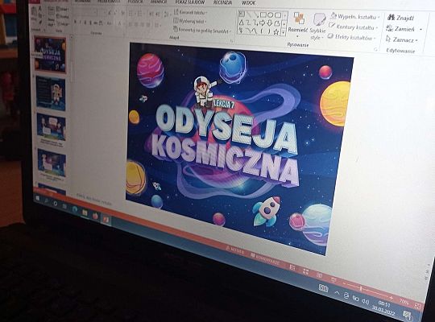
Task: Select the rectangle shape in the gallery
Action: click(x=263, y=14)
